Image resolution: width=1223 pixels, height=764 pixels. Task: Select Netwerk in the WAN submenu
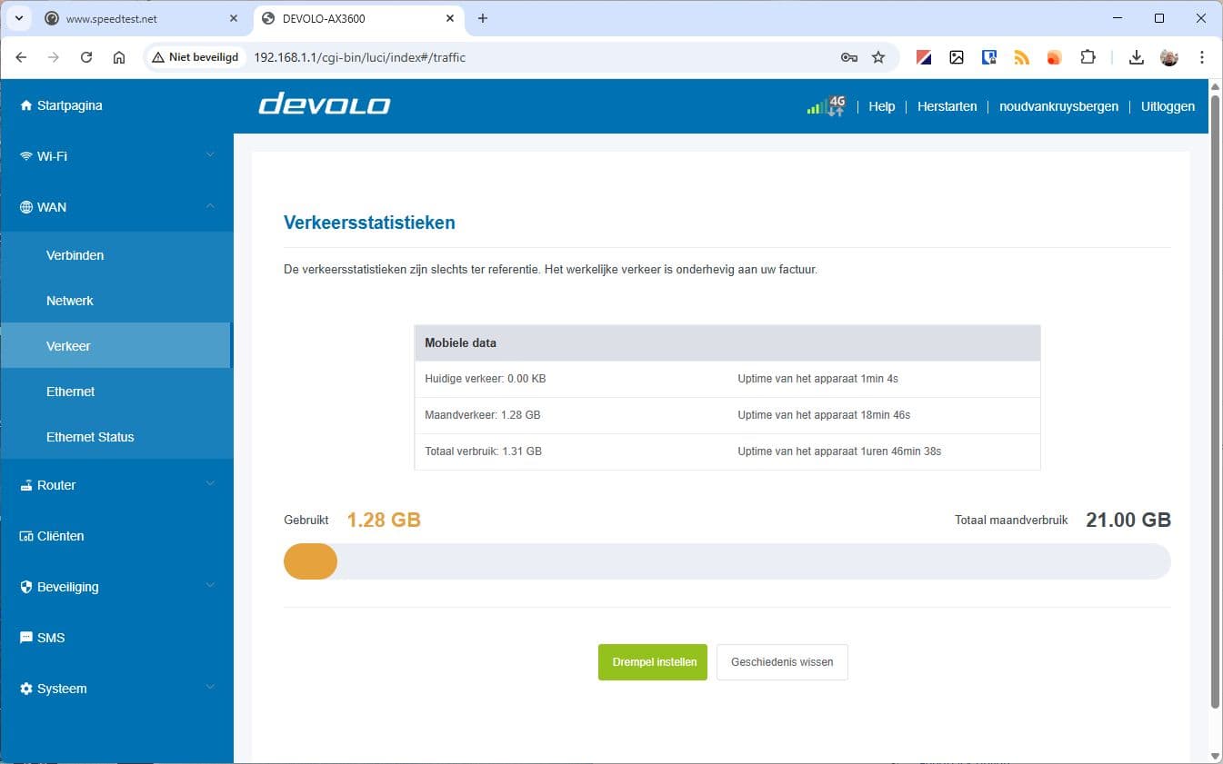coord(70,301)
